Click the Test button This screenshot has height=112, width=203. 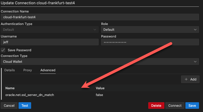pyautogui.click(x=25, y=105)
